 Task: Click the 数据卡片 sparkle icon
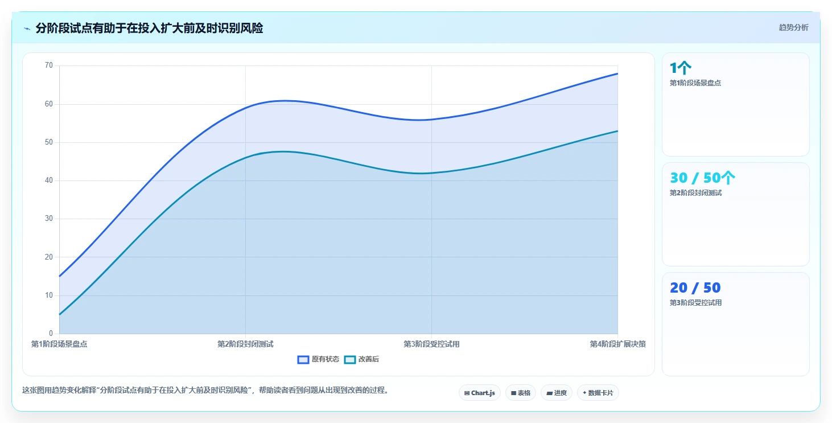(584, 393)
